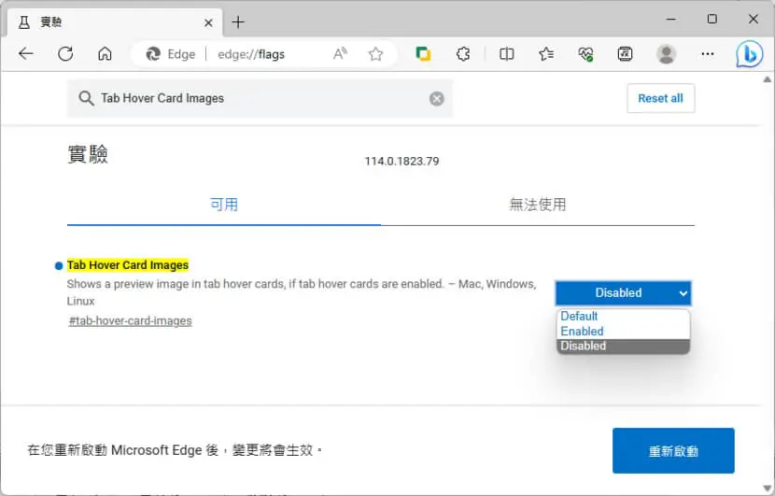Viewport: 775px width, 496px height.
Task: Open the Browser essentials heart icon
Action: [x=585, y=53]
